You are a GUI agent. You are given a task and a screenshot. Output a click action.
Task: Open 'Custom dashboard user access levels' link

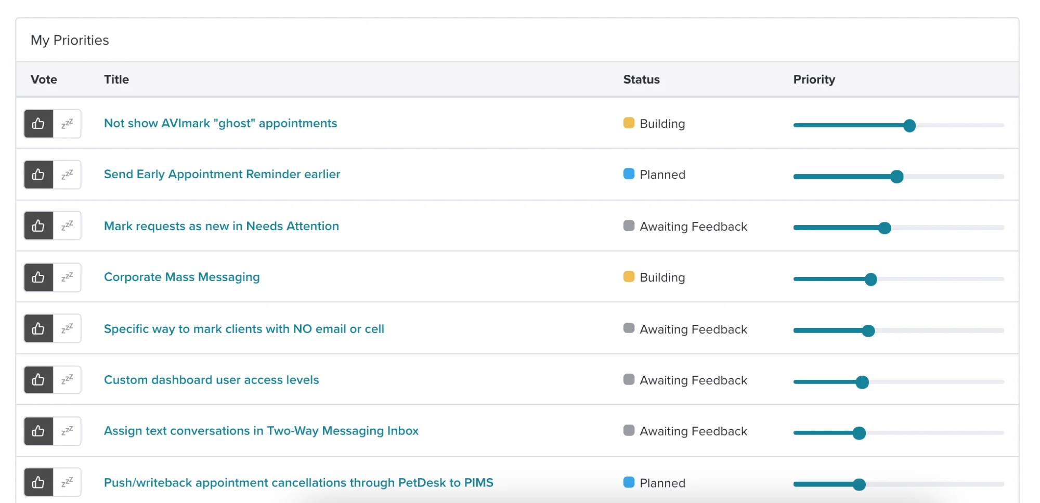click(x=212, y=380)
